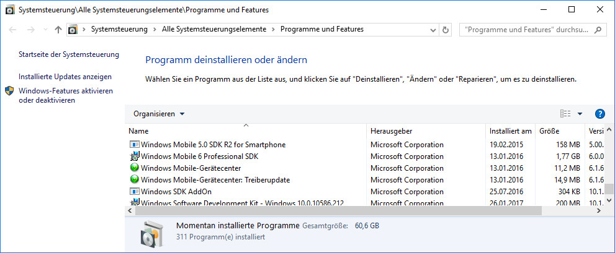Screen dimensions: 615x253
Task: Click the Windows Mobile 6 Professional SDK icon
Action: click(x=135, y=157)
